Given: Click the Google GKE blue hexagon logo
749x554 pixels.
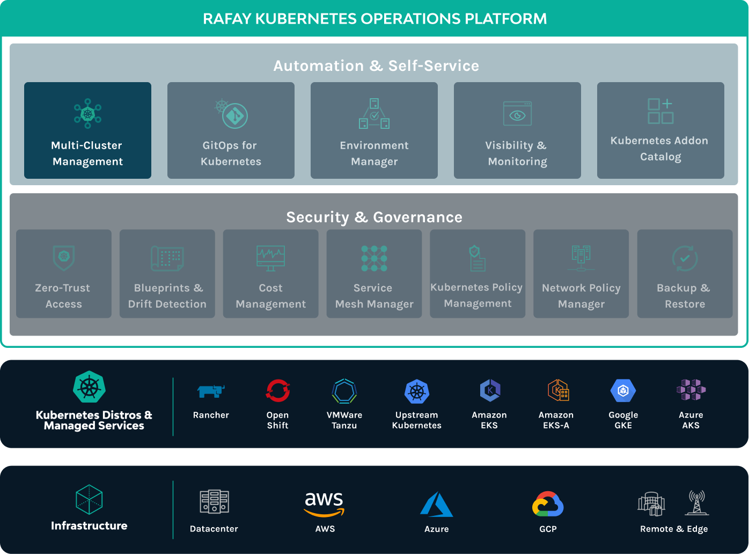Looking at the screenshot, I should tap(623, 391).
